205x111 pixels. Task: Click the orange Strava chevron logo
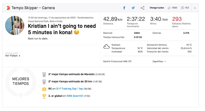coord(8,8)
